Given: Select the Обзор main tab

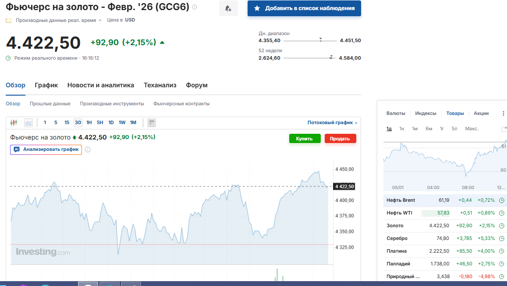Looking at the screenshot, I should click(x=15, y=85).
